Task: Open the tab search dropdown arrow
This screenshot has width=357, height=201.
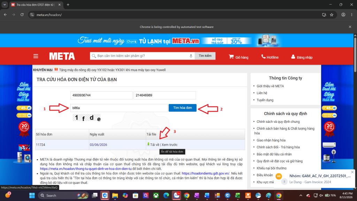Action: point(5,5)
